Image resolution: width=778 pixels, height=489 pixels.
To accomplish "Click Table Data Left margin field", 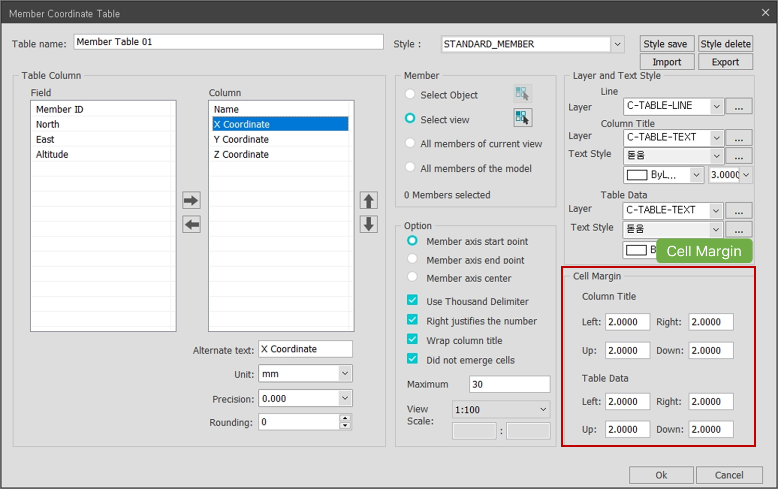I will (x=627, y=401).
